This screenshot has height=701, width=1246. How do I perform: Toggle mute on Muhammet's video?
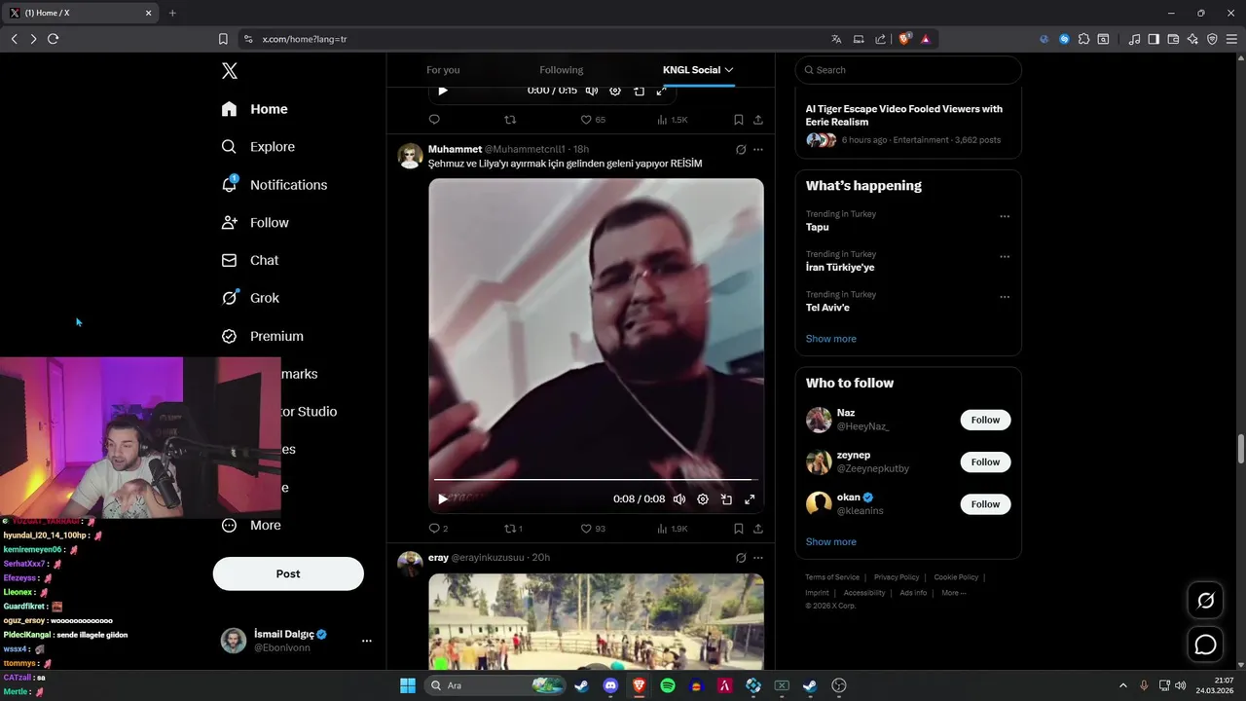click(x=679, y=498)
